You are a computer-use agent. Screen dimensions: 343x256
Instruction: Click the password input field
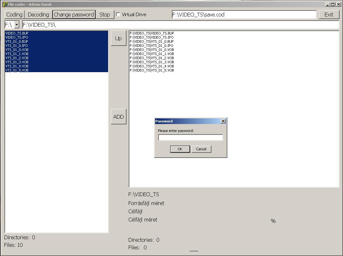(x=191, y=137)
